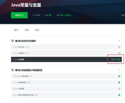Click status circle of 1-1 标识符
The image size is (125, 103).
(119, 47)
